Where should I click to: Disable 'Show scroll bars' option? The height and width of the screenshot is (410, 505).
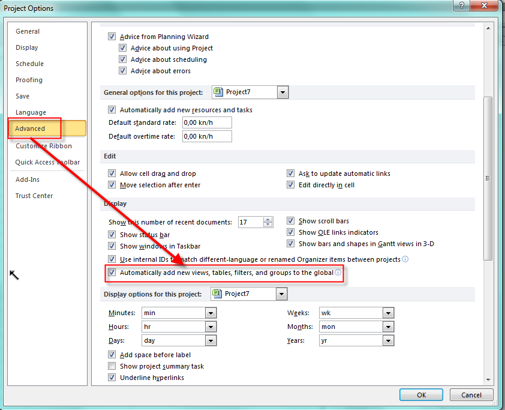[291, 221]
